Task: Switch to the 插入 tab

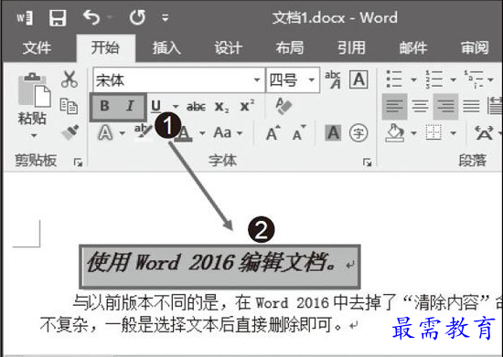Action: [x=166, y=48]
